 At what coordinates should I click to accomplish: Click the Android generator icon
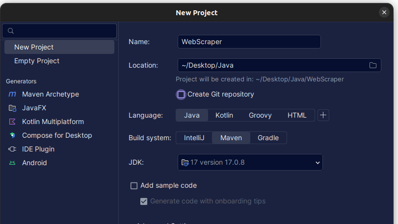tap(12, 163)
